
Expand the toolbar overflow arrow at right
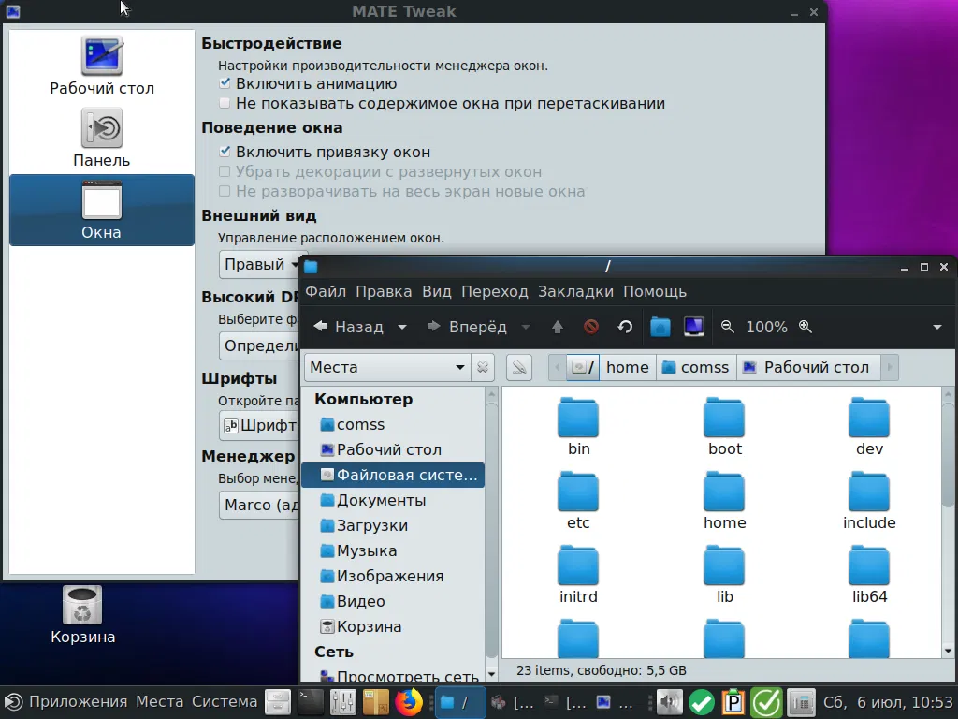pos(937,327)
